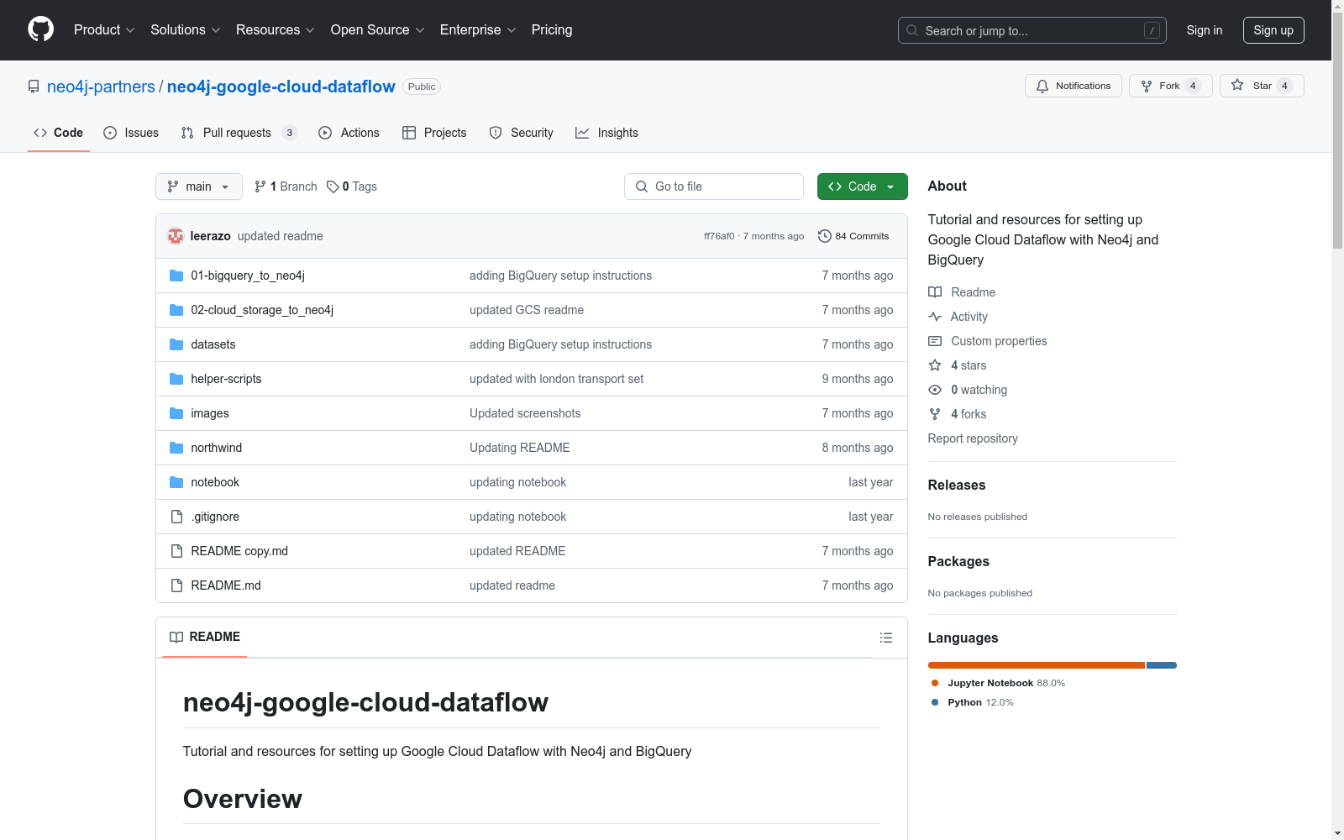
Task: Click the README book icon in the file viewer
Action: [176, 638]
